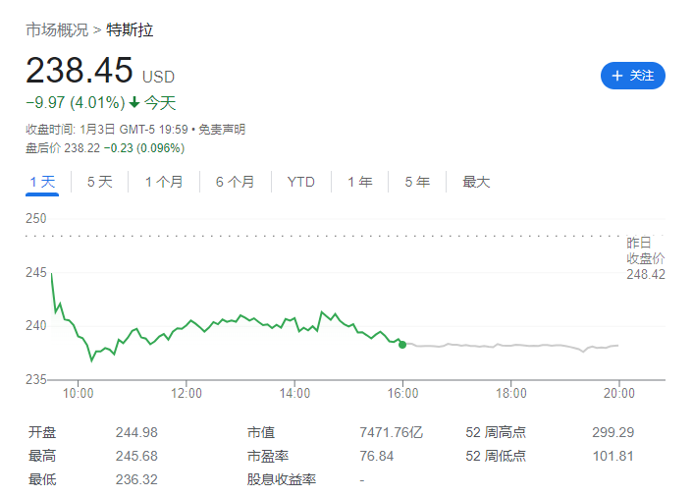The height and width of the screenshot is (497, 693).
Task: Switch to the 5 天 range tab
Action: (x=99, y=182)
